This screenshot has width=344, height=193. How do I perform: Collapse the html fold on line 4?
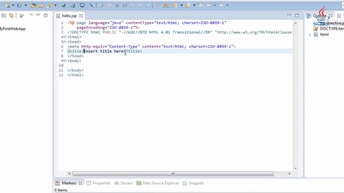[x=65, y=37]
